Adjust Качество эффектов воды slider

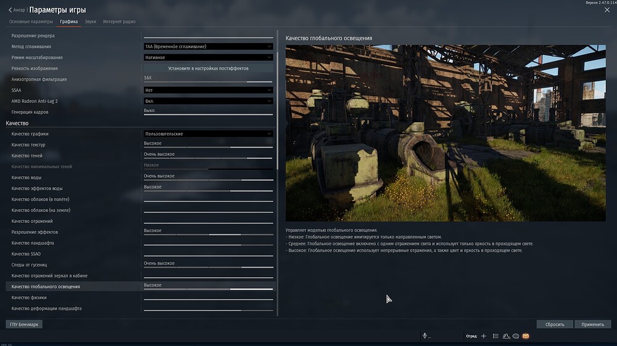coord(208,191)
